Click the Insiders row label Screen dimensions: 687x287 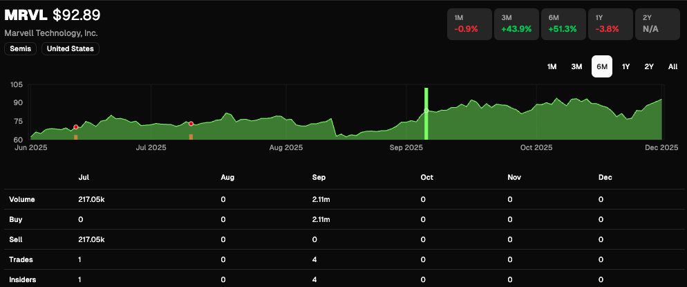click(23, 279)
